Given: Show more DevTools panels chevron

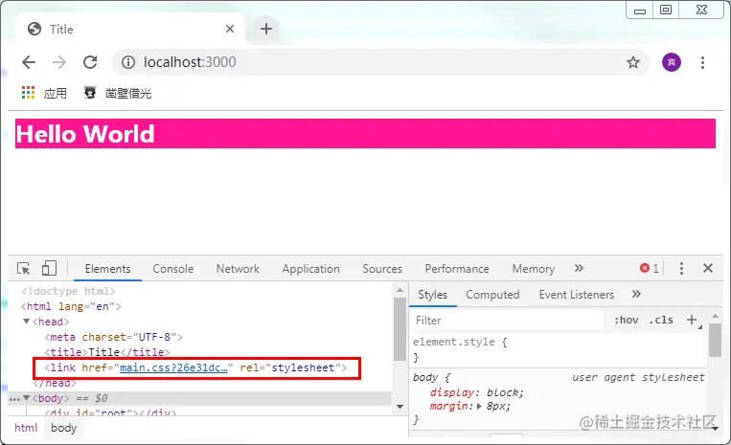Looking at the screenshot, I should click(x=579, y=268).
